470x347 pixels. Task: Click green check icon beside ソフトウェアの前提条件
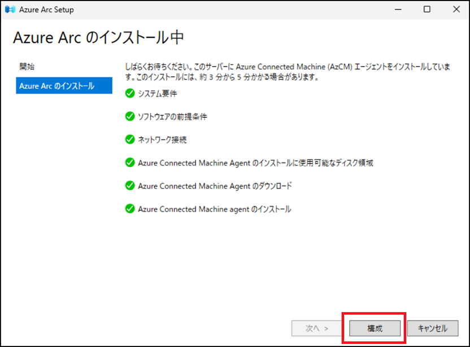tap(130, 116)
